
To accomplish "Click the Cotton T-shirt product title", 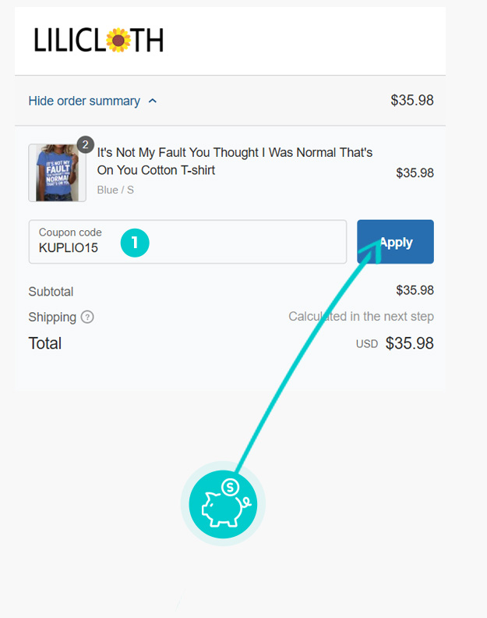I will [235, 161].
